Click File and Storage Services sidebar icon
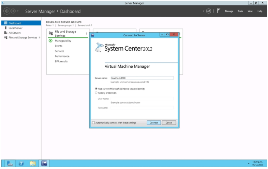This screenshot has height=169, width=268. point(6,37)
